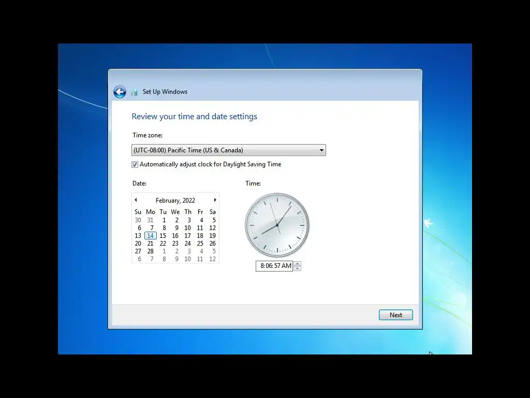Select the Friday, February 11 date
The width and height of the screenshot is (530, 398).
(x=200, y=228)
